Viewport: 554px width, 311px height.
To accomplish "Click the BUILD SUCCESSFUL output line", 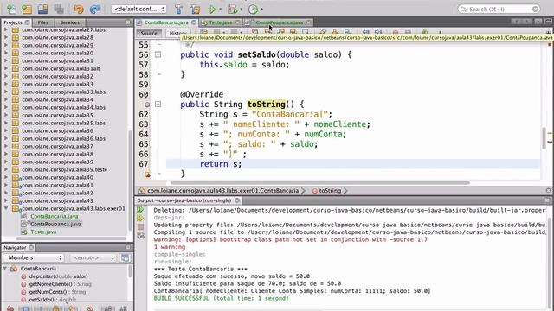I will (222, 298).
